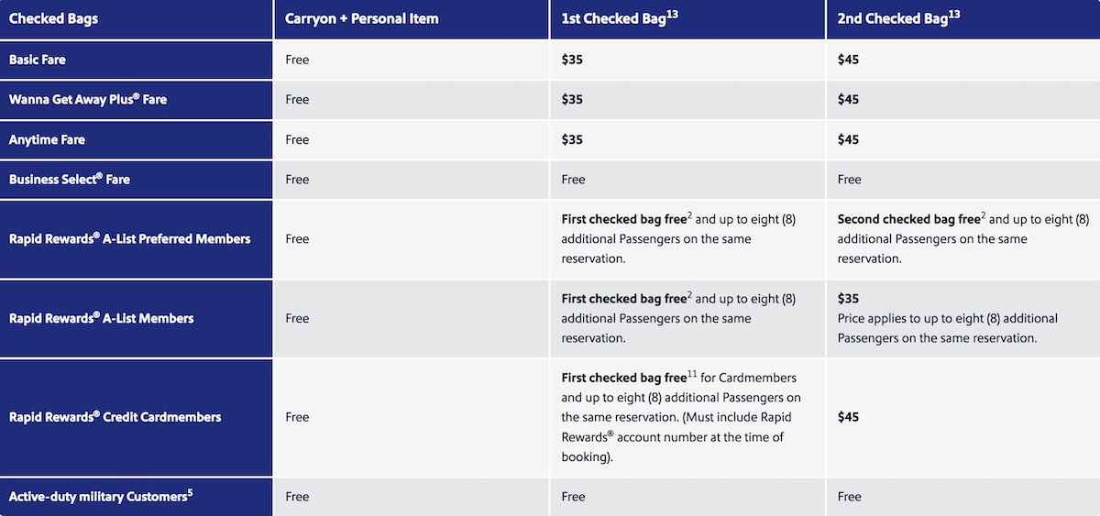The height and width of the screenshot is (516, 1100).
Task: Click footnote 2 in A-List Preferred second bag cell
Action: 983,215
